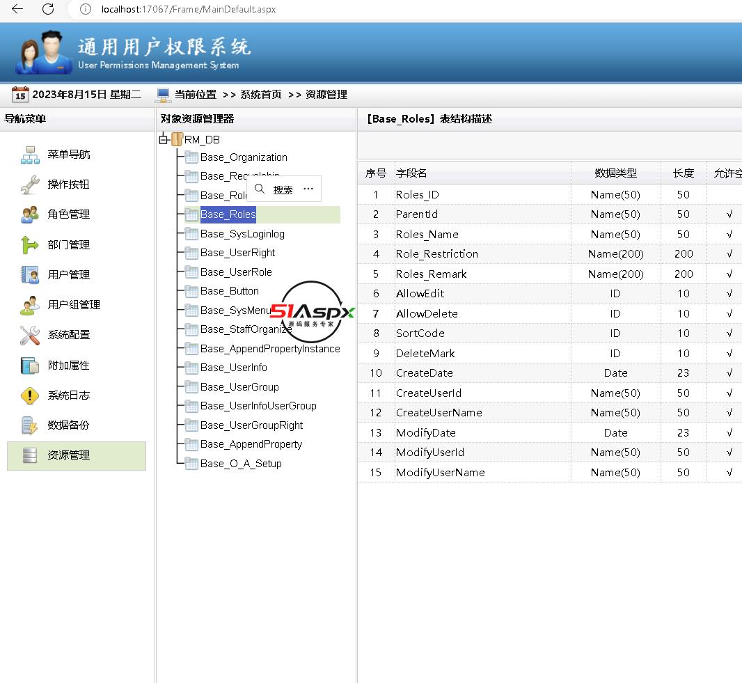Open 部门管理 menu entry
Screen dimensions: 742x683
(69, 244)
